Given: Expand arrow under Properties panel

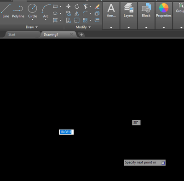Looking at the screenshot, I should click(x=164, y=28).
